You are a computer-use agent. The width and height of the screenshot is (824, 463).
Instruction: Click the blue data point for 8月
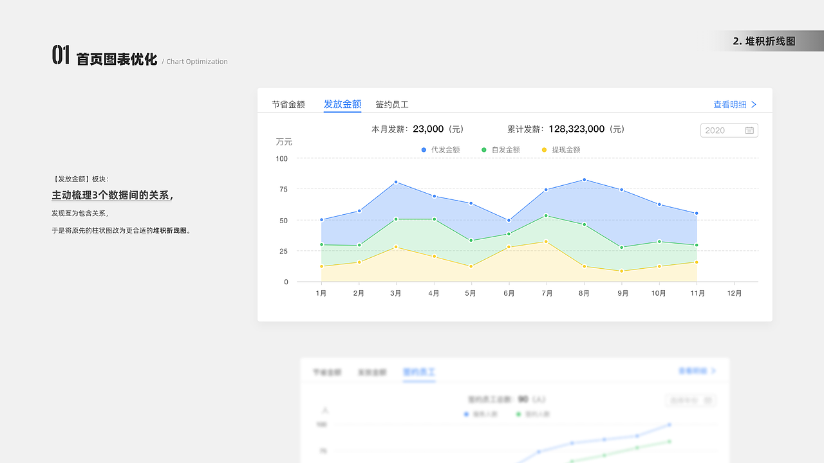point(584,179)
